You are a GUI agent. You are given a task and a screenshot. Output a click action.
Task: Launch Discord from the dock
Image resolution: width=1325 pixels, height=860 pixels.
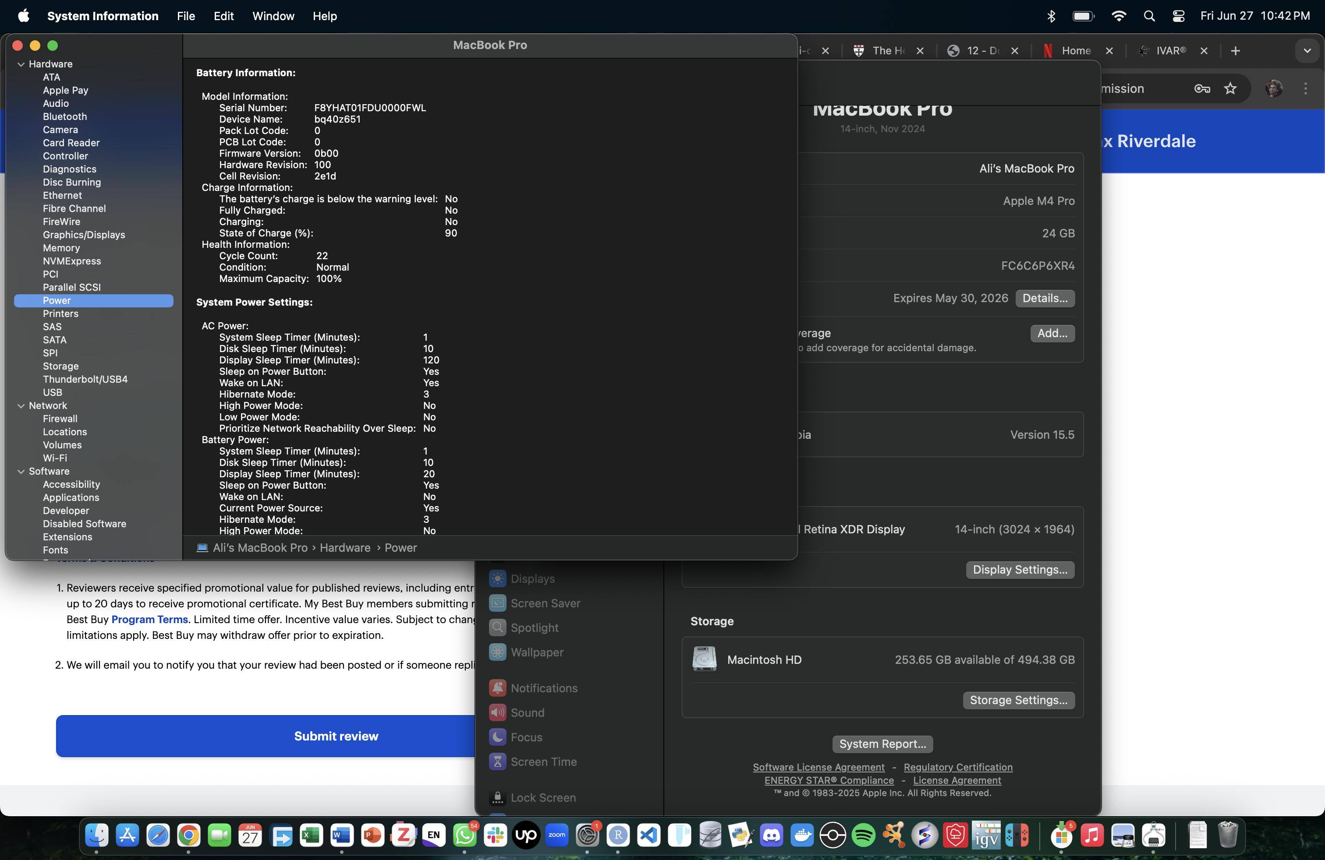pyautogui.click(x=772, y=835)
